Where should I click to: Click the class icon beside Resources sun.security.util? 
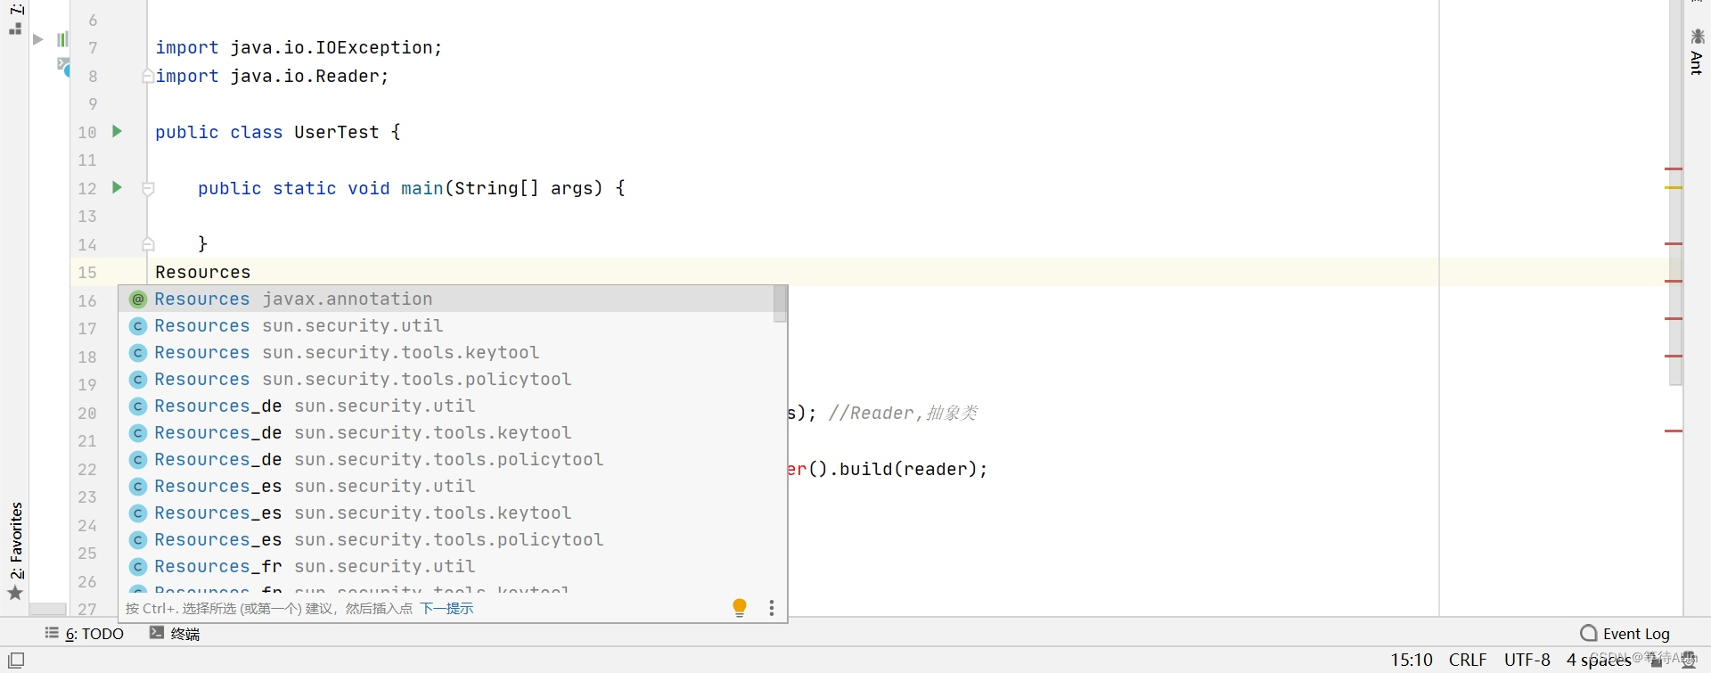pyautogui.click(x=138, y=326)
